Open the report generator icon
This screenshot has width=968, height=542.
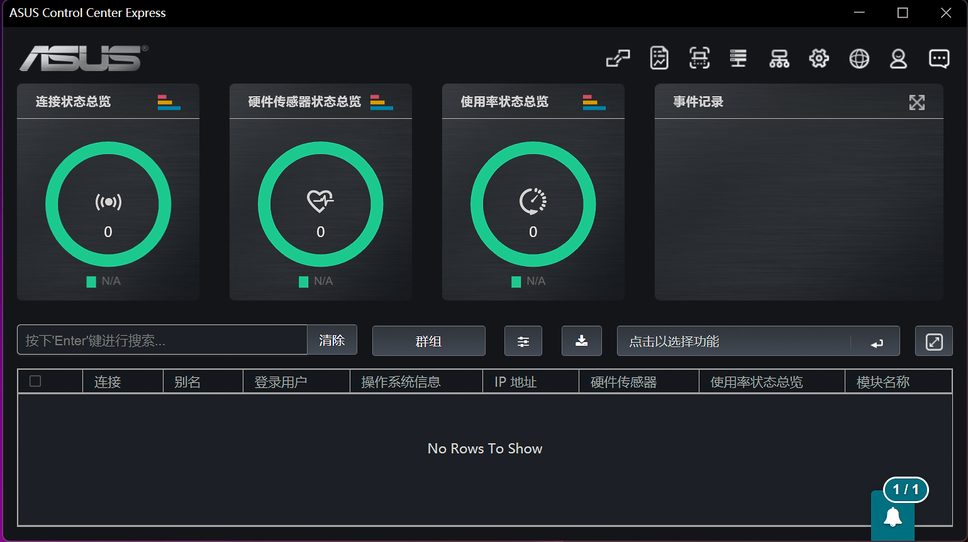[659, 58]
